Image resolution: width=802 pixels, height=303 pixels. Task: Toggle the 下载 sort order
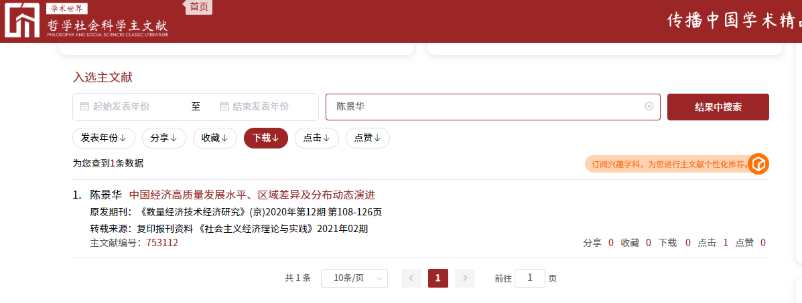click(x=266, y=138)
